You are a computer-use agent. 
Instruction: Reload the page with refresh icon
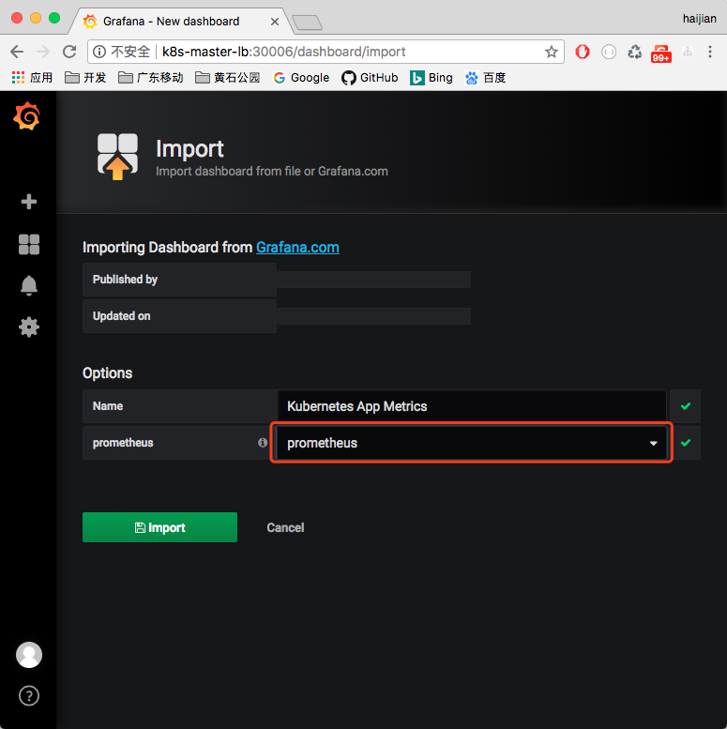coord(69,52)
